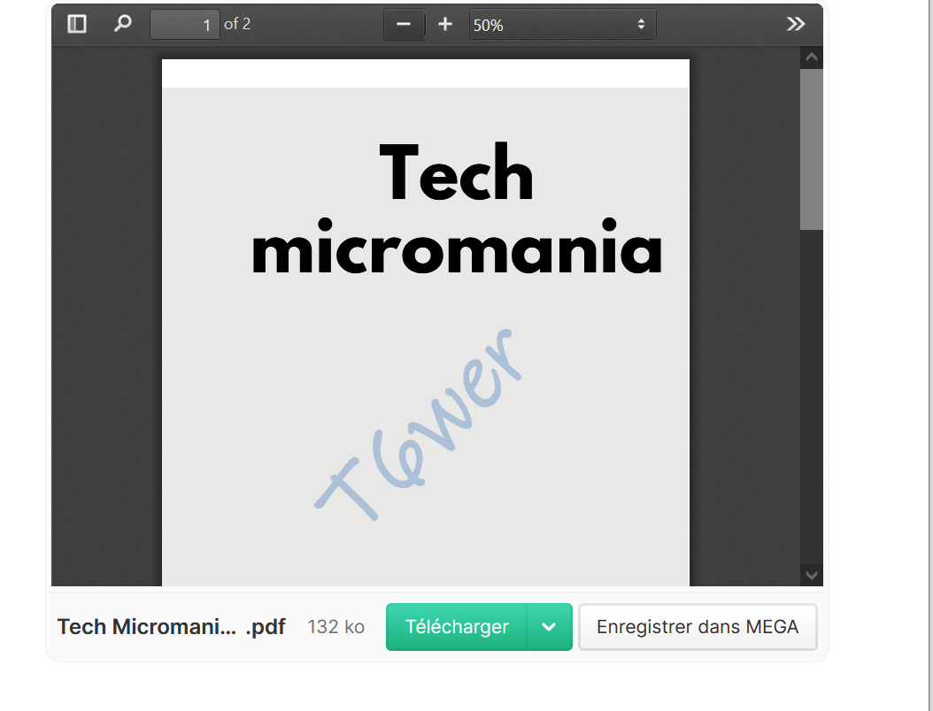Click the 'Tech micromania' document title
Screen dimensions: 933x711
tap(457, 209)
